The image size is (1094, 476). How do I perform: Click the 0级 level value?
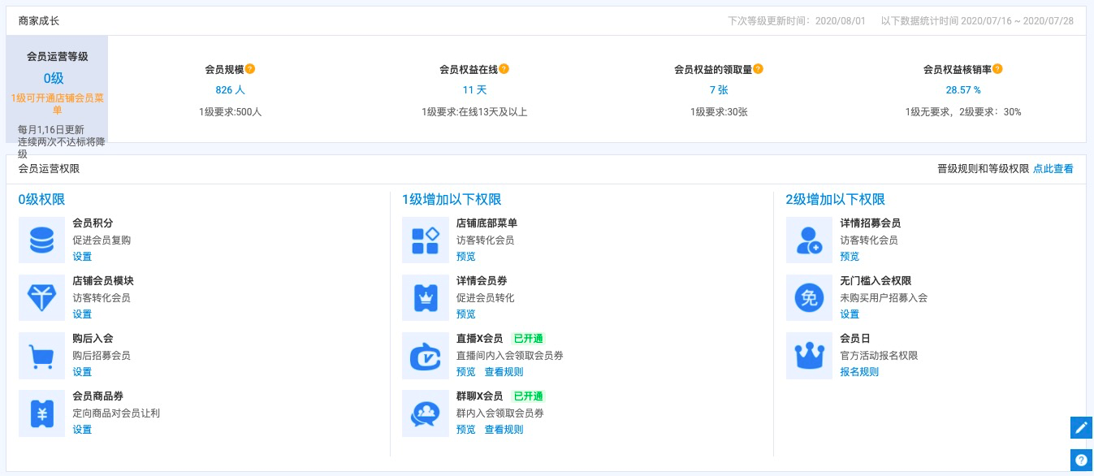click(54, 79)
